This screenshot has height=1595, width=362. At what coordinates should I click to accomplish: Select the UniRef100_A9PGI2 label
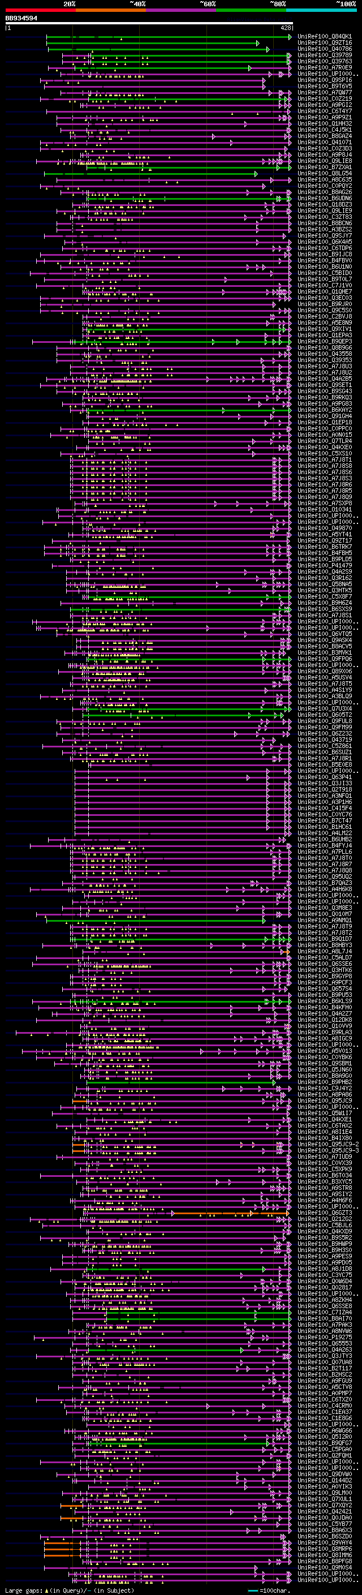(x=324, y=105)
